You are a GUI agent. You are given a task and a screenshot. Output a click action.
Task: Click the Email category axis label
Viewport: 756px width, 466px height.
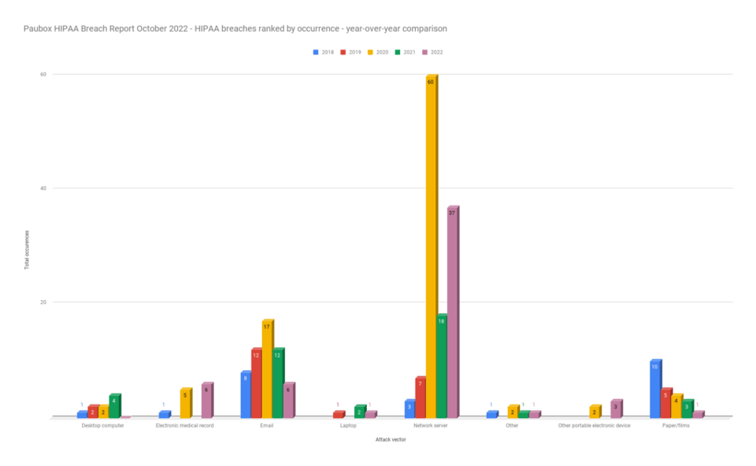[x=266, y=426]
